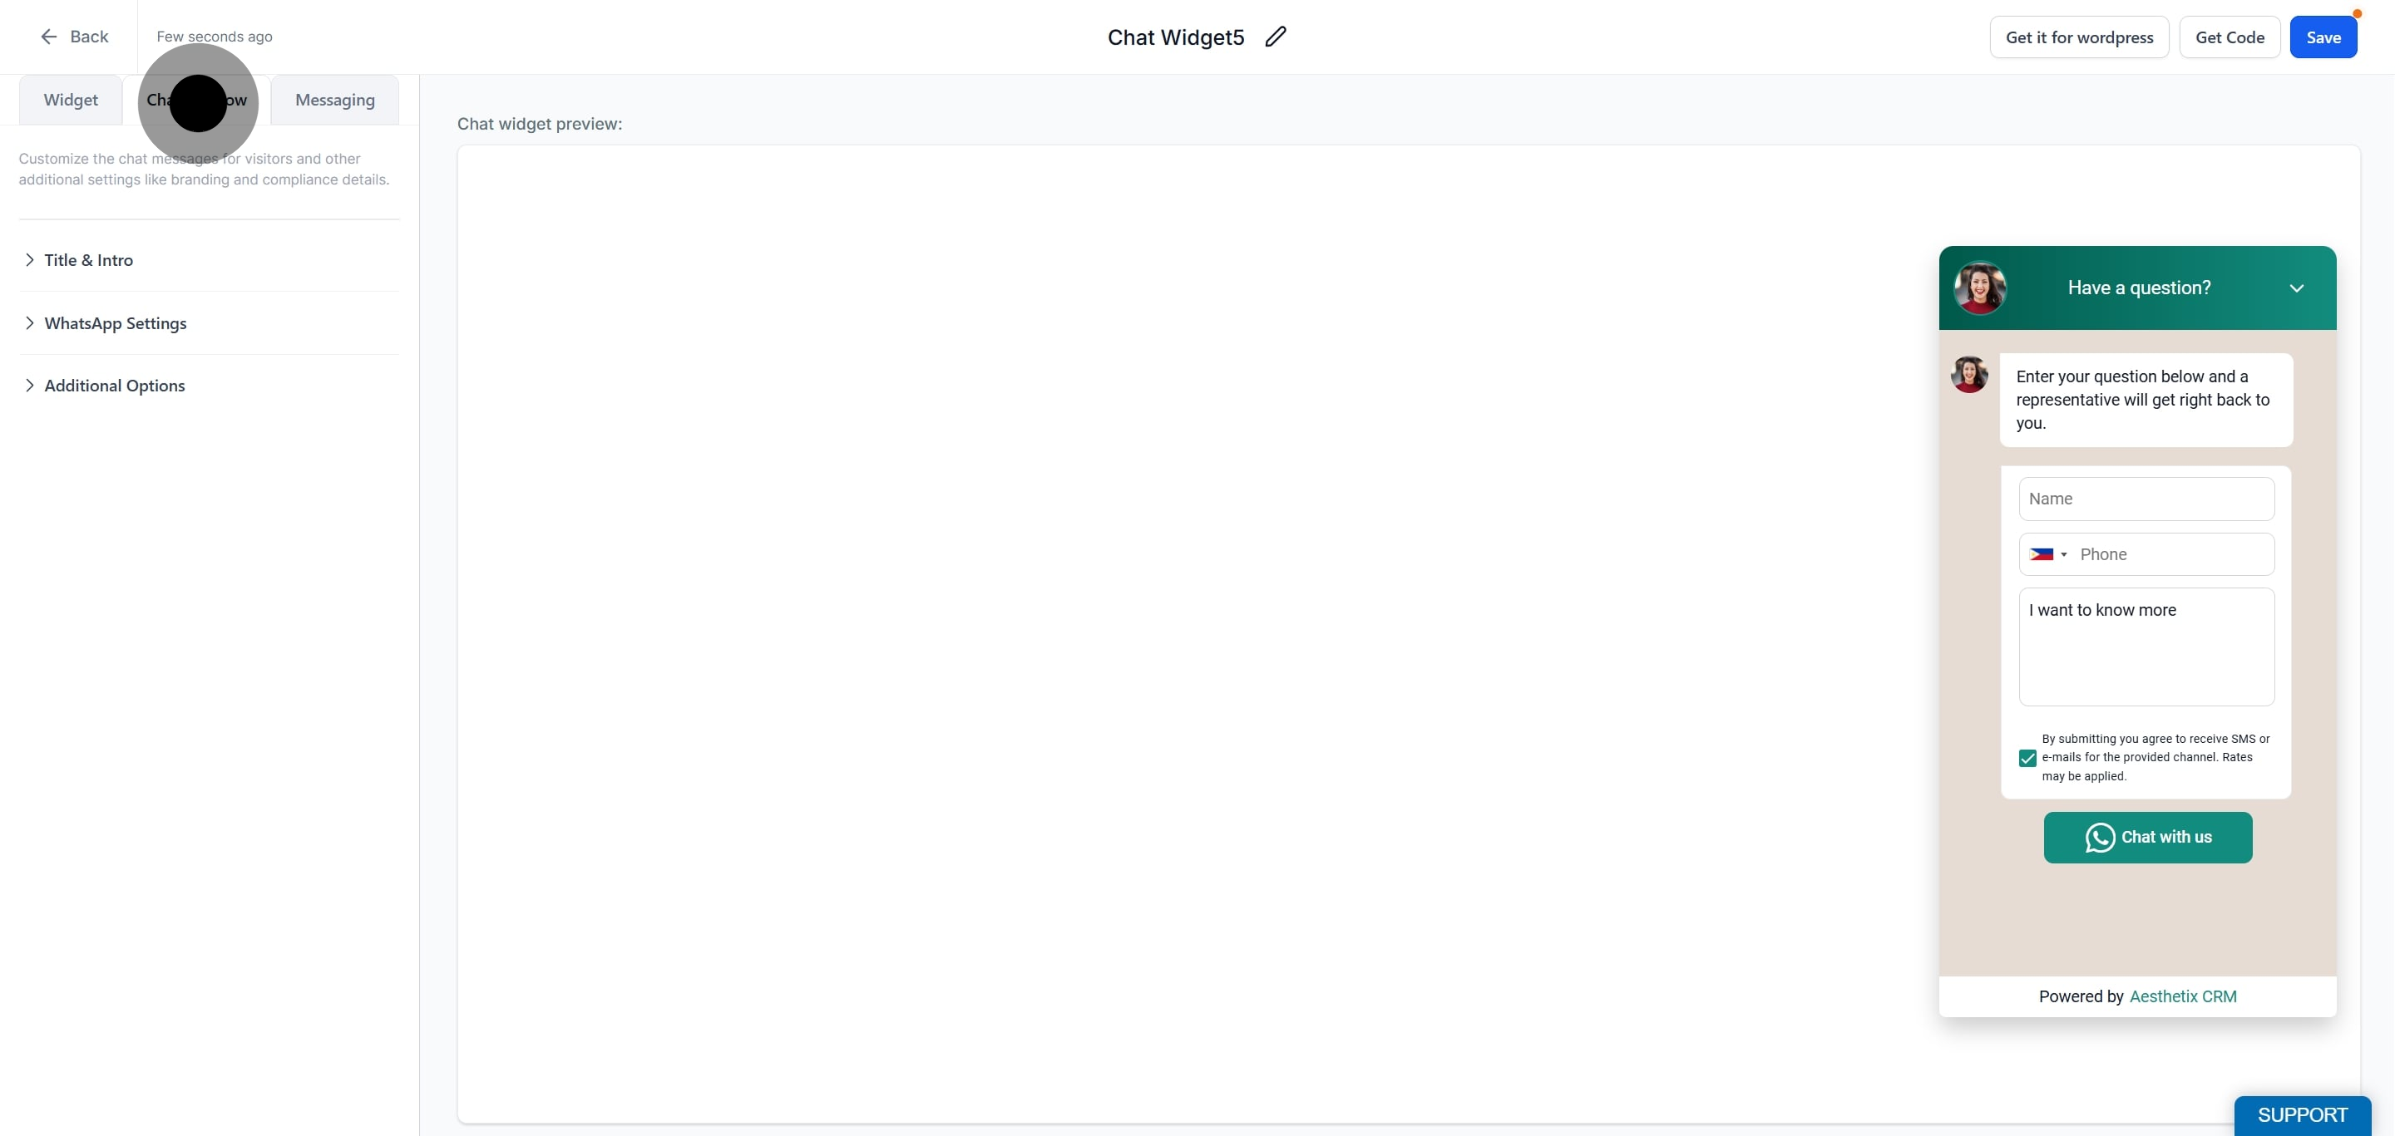Click the WhatsApp icon in Chat with us
The image size is (2395, 1136).
tap(2099, 837)
